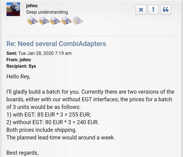This screenshot has width=183, height=157.
Task: Click the without EGT 240 EUR price line
Action: point(53,122)
